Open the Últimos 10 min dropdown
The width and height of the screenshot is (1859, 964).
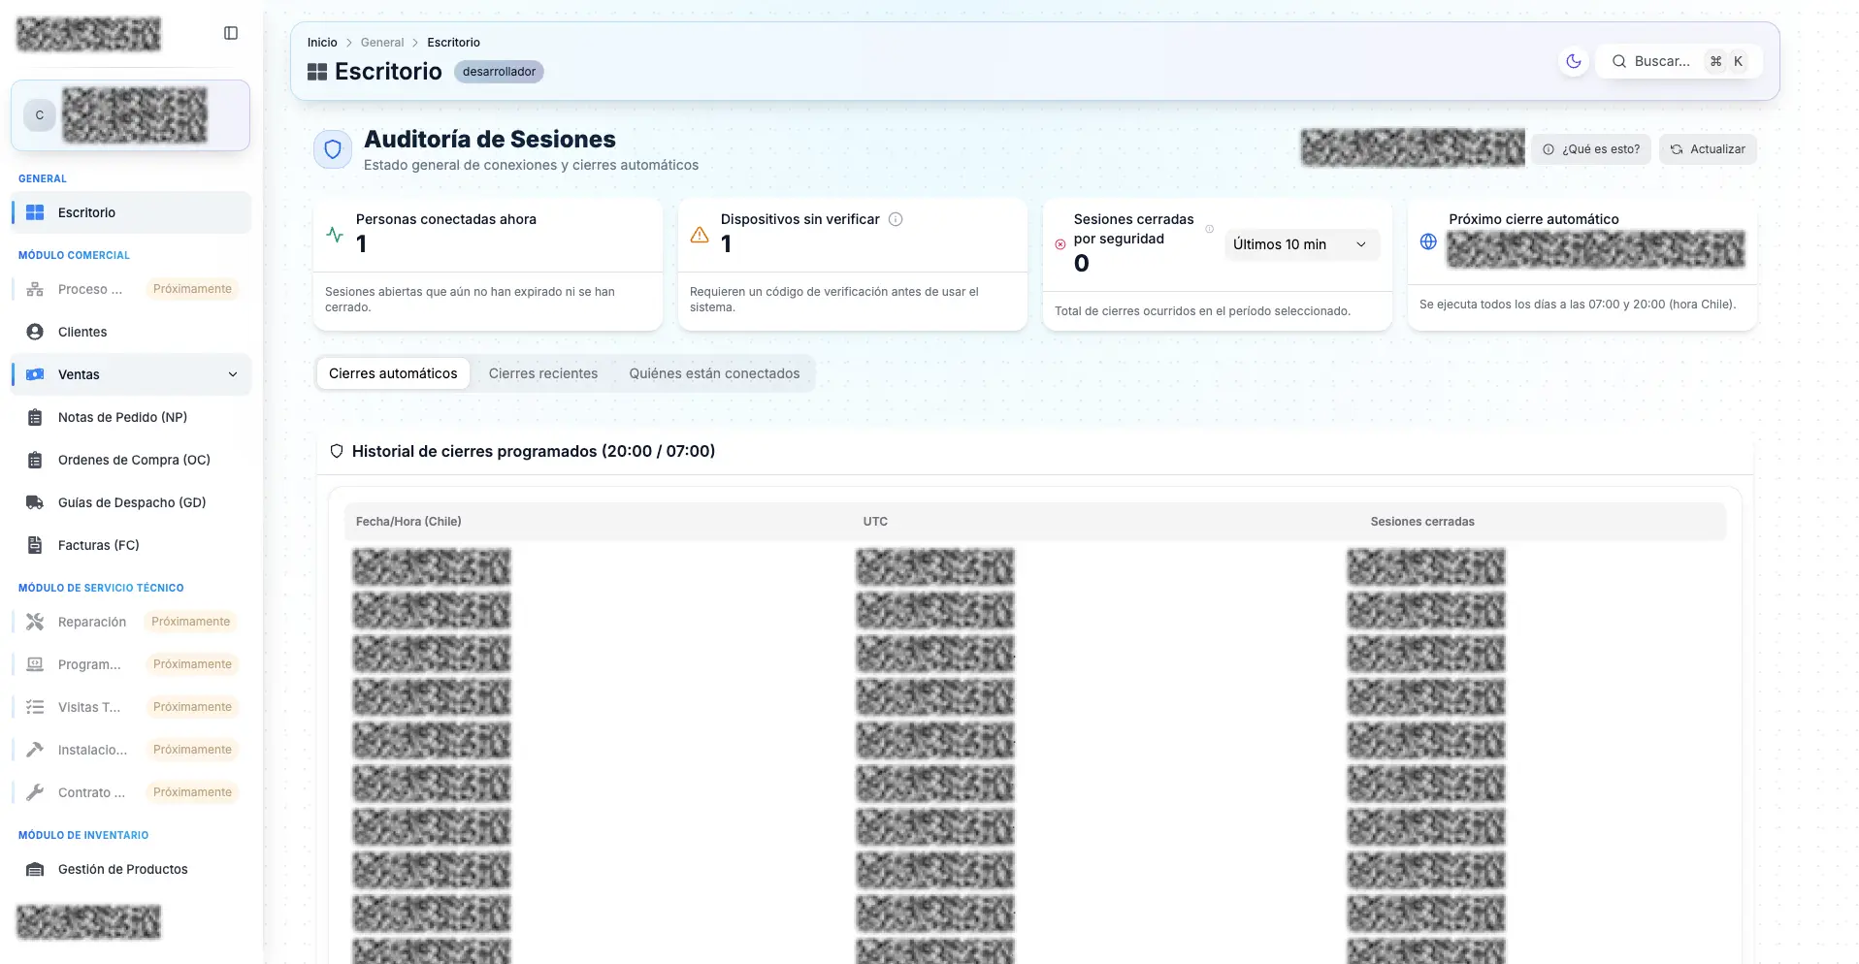tap(1300, 244)
